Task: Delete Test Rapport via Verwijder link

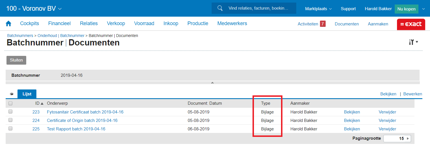Action: point(387,129)
